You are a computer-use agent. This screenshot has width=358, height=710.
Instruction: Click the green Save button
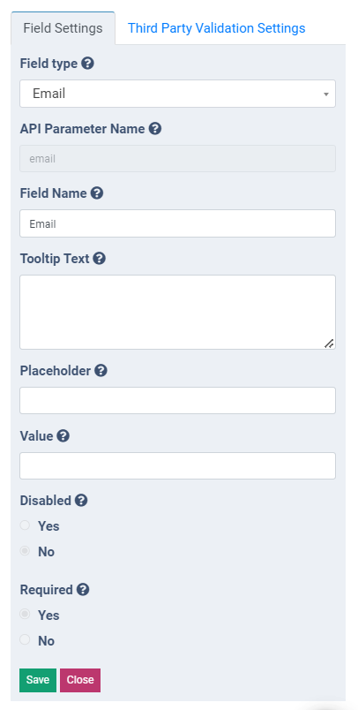38,680
